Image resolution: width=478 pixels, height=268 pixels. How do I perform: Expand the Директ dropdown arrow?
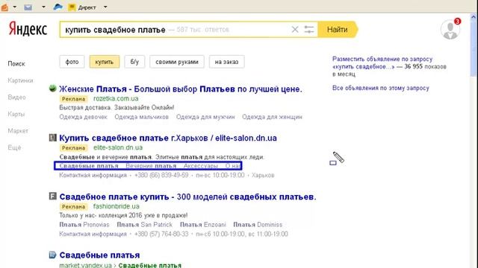[x=105, y=7]
